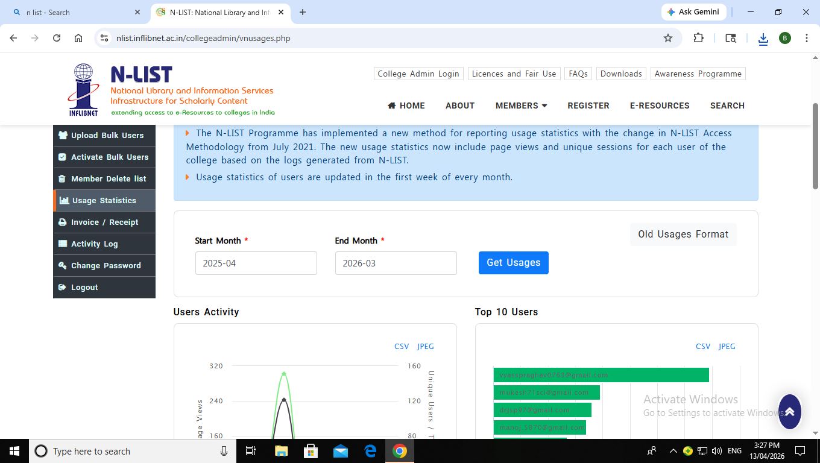The width and height of the screenshot is (820, 463).
Task: Click the browser reload icon
Action: pos(57,38)
